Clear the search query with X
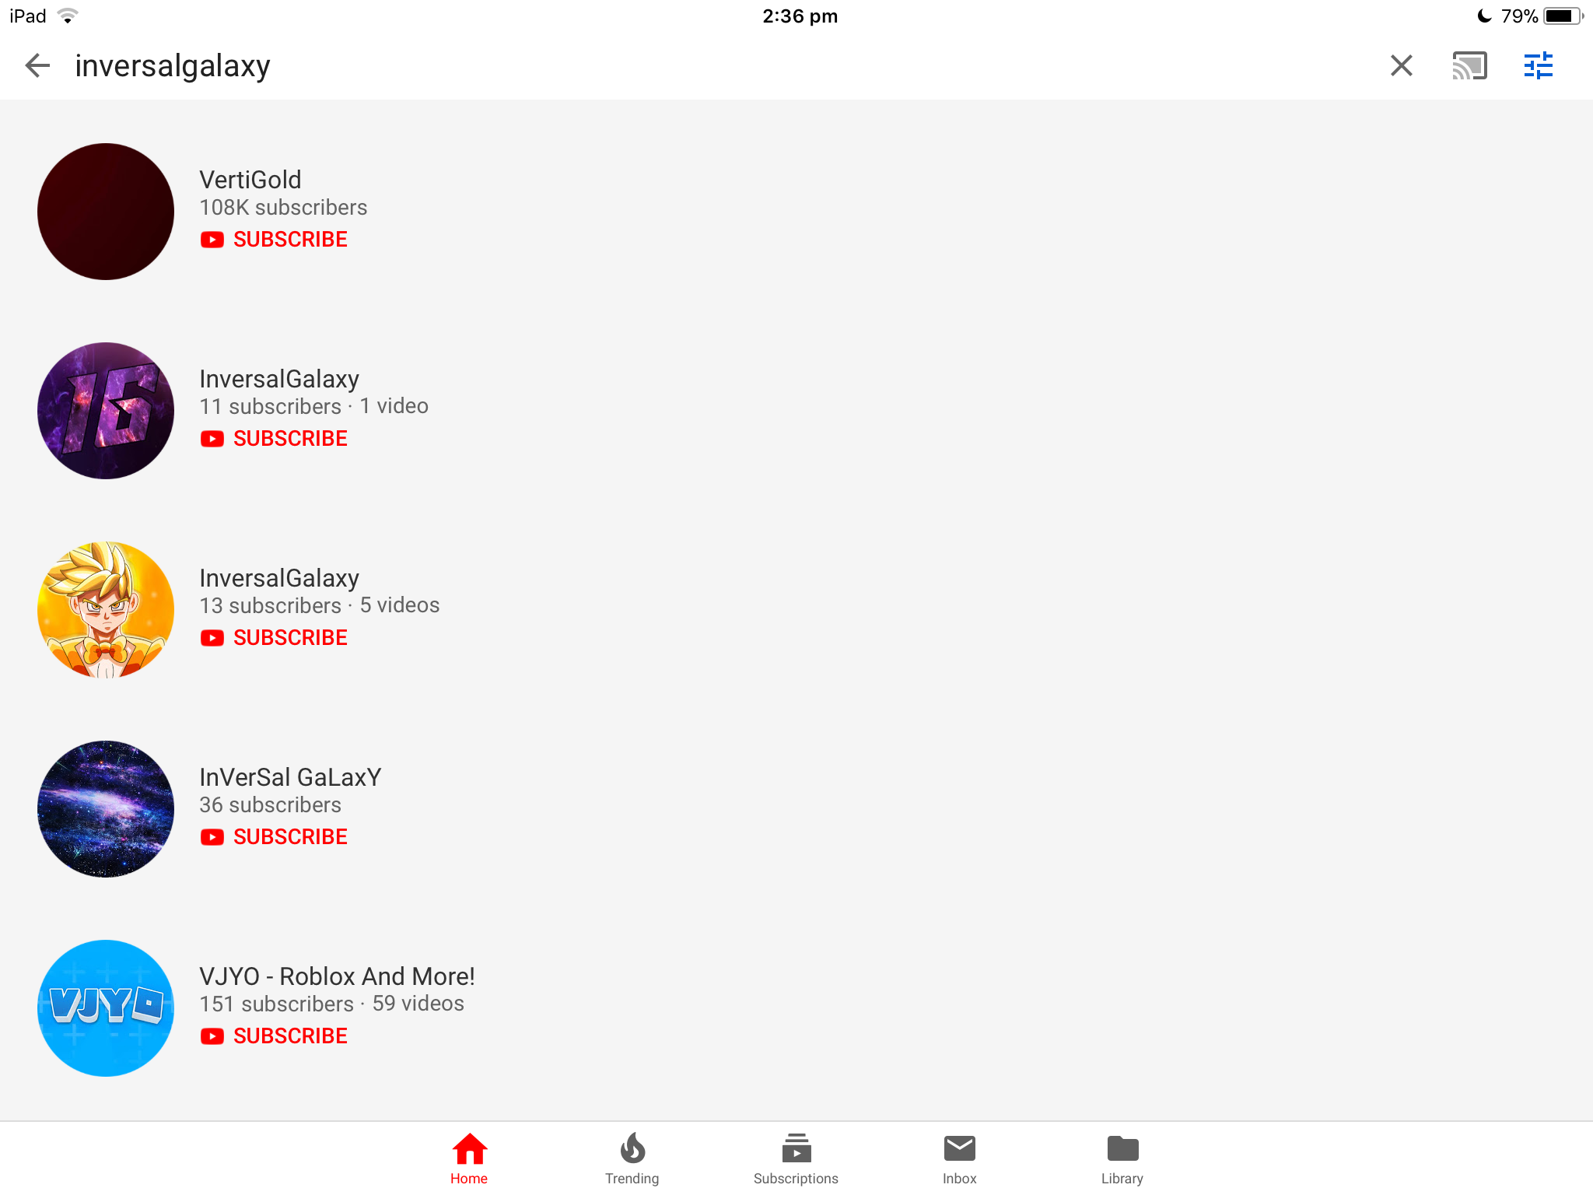Viewport: 1593px width, 1195px height. tap(1402, 65)
